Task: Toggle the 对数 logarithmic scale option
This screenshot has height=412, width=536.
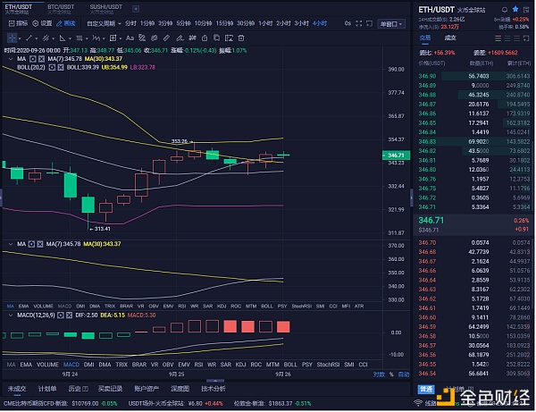Action: point(379,374)
